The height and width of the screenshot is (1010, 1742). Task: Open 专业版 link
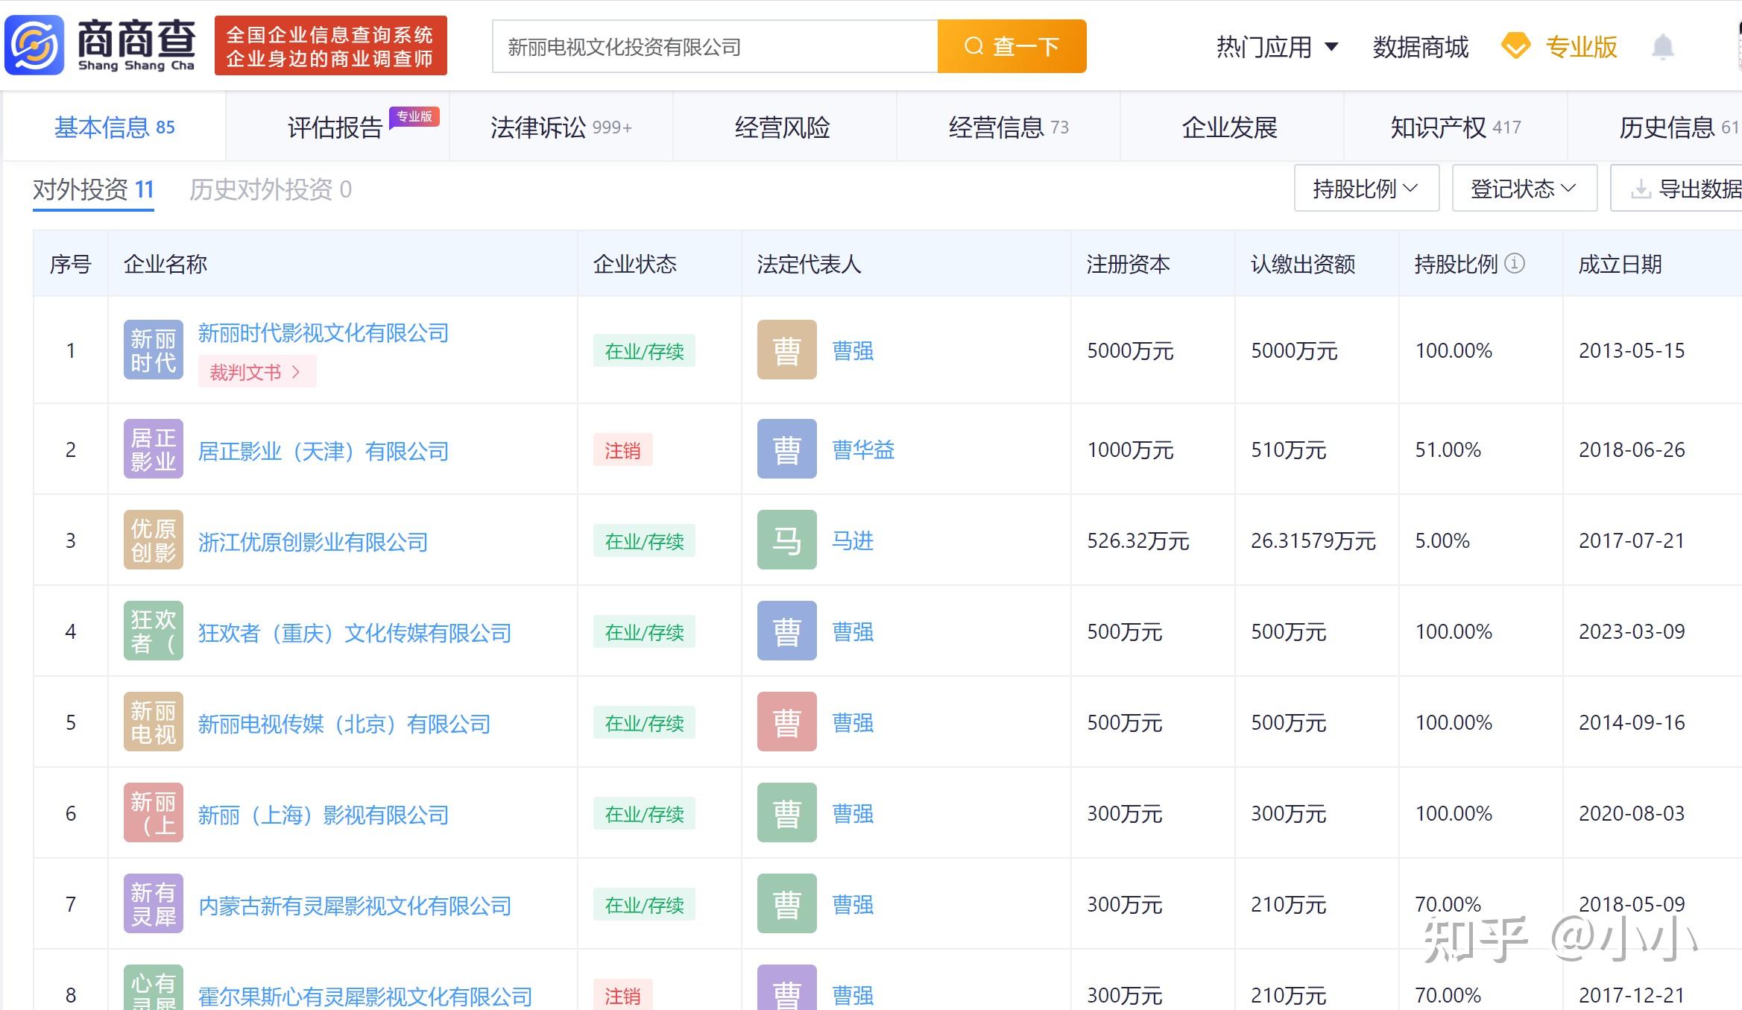[x=1581, y=47]
